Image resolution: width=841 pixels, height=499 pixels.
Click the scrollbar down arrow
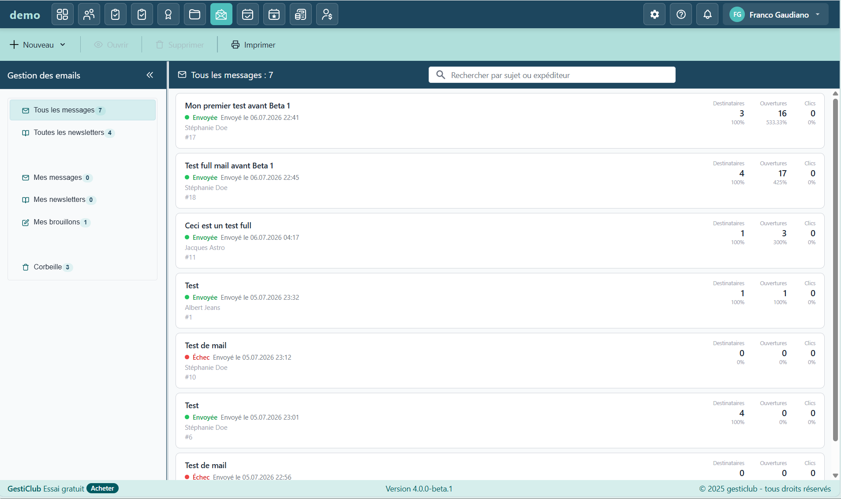[835, 476]
